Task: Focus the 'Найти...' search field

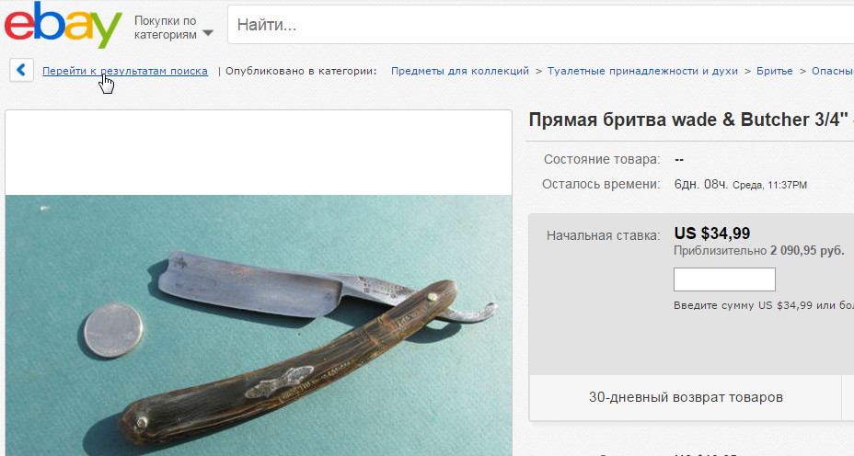Action: 540,25
